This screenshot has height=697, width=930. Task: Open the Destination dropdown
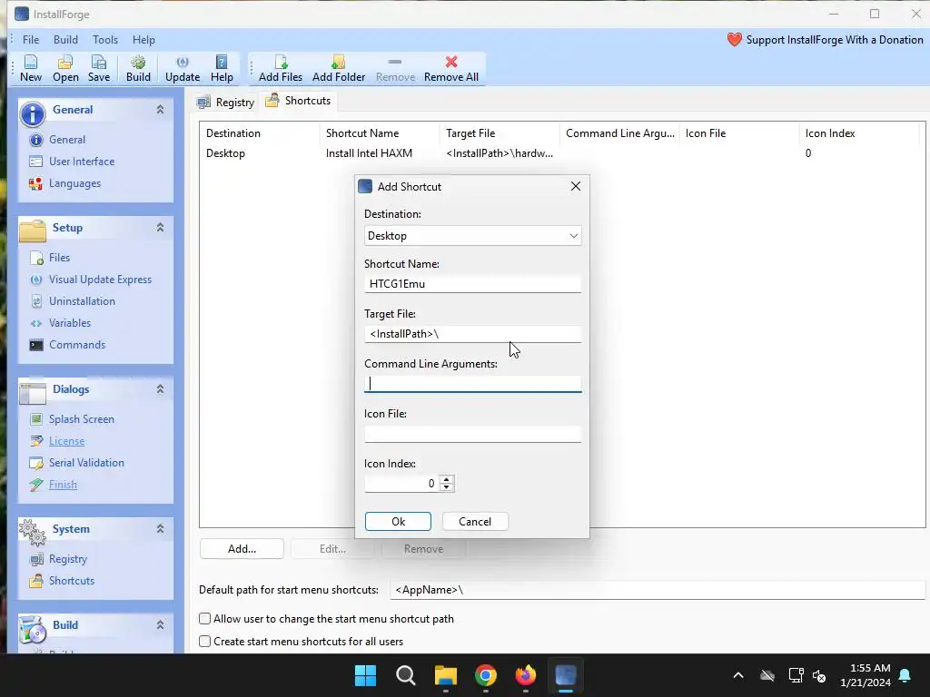click(472, 236)
